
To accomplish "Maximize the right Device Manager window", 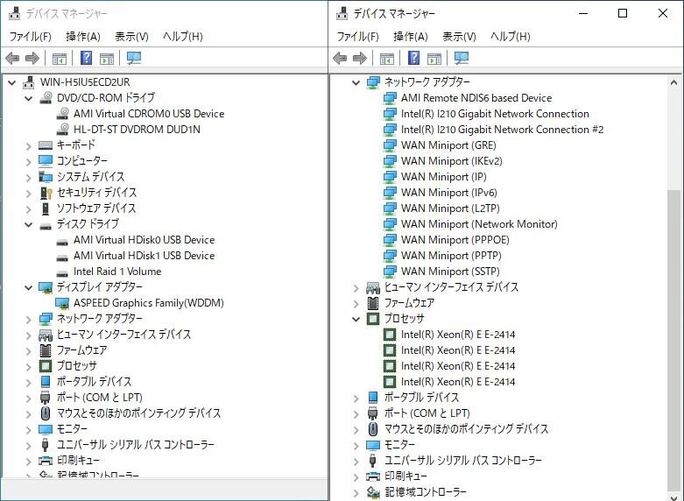I will 623,13.
